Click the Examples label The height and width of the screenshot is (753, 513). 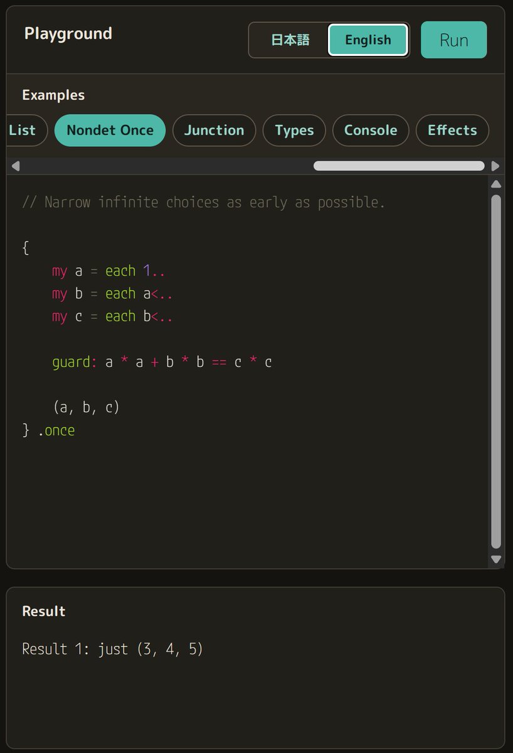pos(53,95)
